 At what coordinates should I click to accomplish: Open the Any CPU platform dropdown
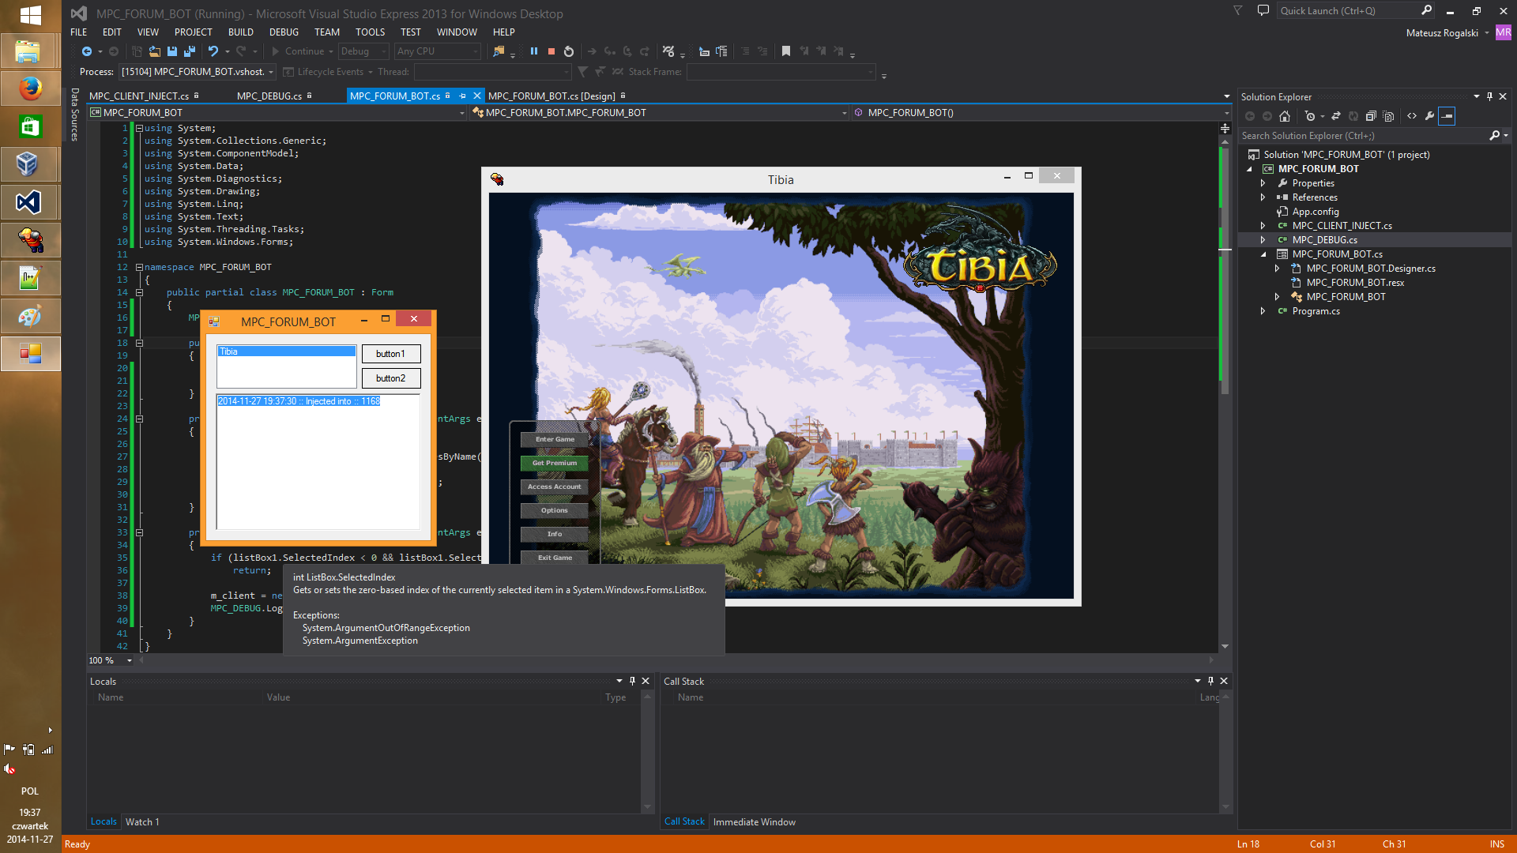[x=438, y=51]
